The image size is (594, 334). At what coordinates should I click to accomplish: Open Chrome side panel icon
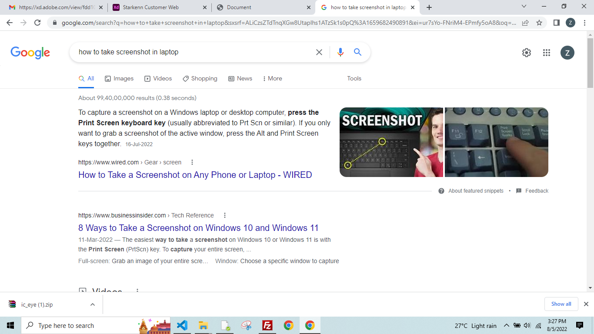[x=556, y=23]
